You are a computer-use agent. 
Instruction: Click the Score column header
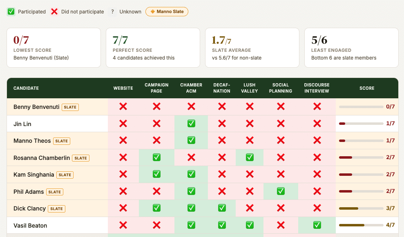click(367, 88)
